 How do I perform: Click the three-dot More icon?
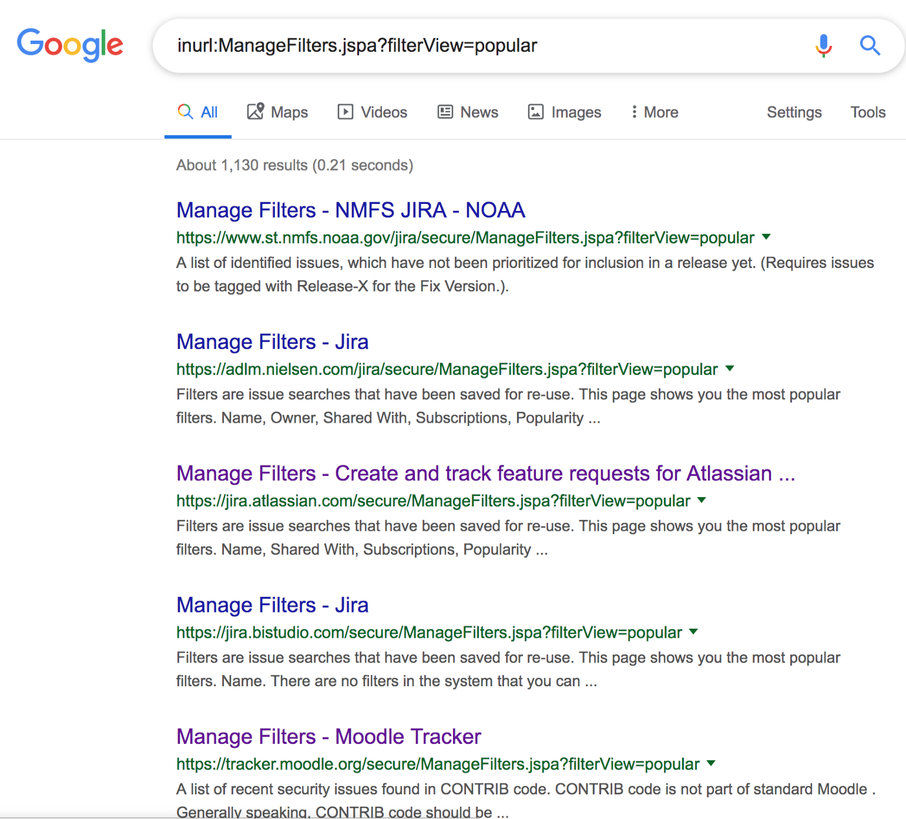634,112
